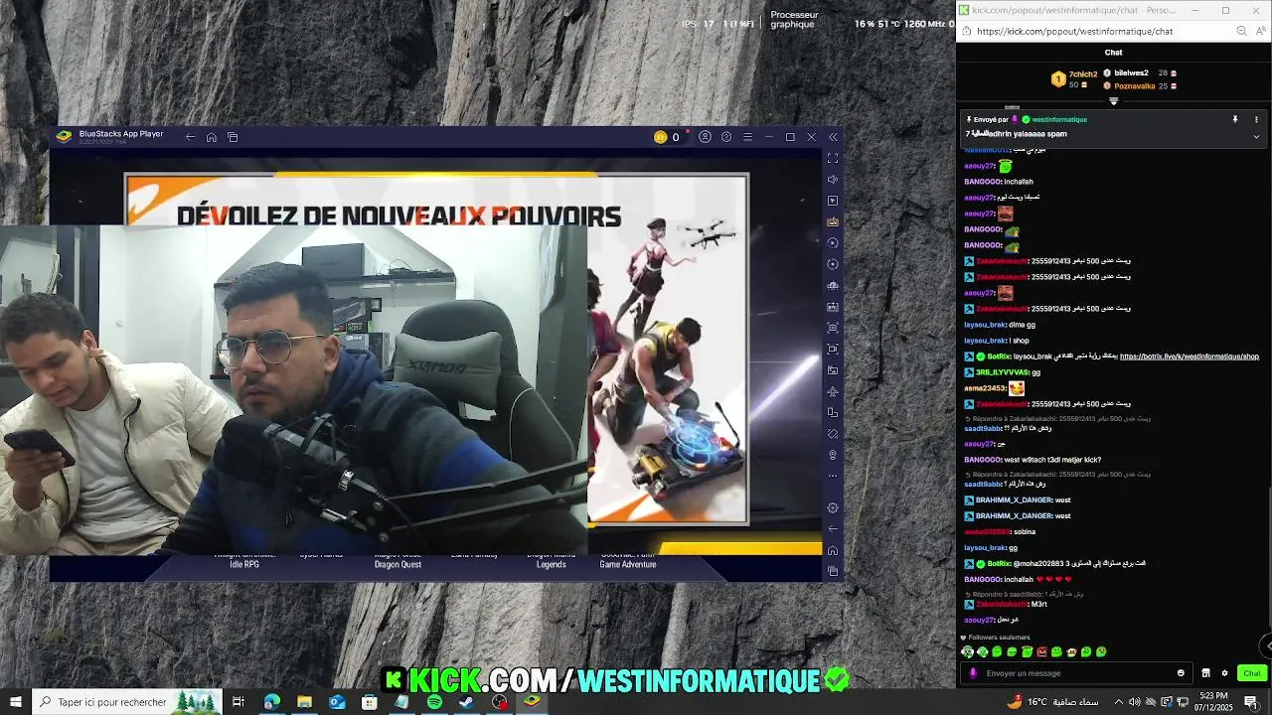Select the Chat header tab
Screen dimensions: 1272x715
pyautogui.click(x=1113, y=53)
